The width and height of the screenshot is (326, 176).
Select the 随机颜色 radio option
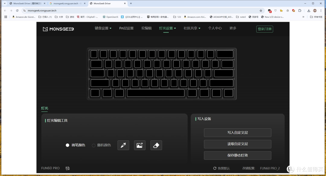[x=101, y=145]
